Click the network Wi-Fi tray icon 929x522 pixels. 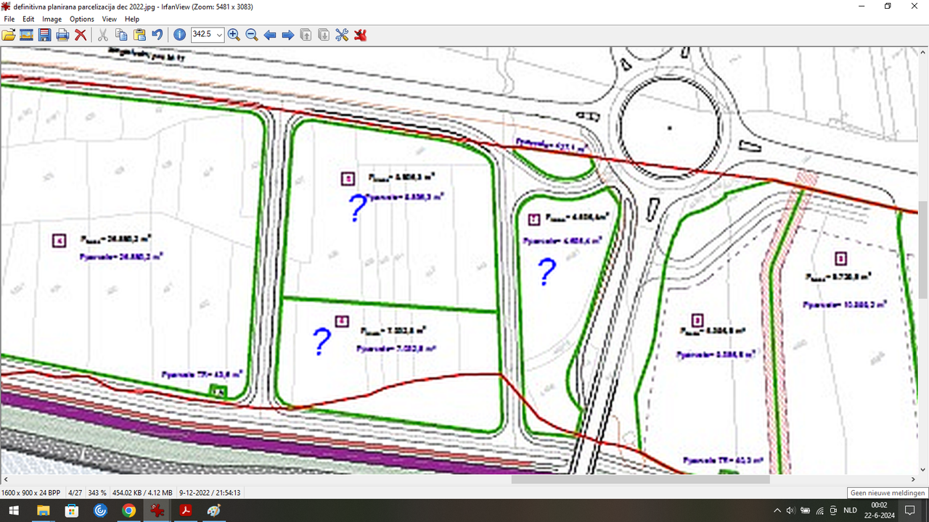pyautogui.click(x=820, y=510)
